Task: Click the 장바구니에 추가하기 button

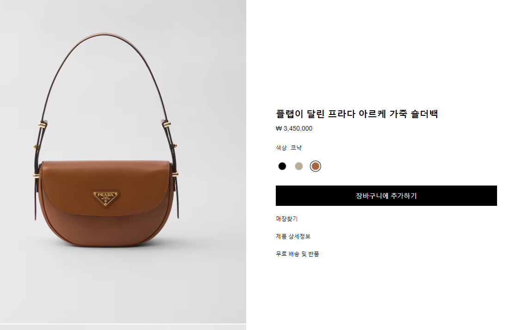Action: 386,196
